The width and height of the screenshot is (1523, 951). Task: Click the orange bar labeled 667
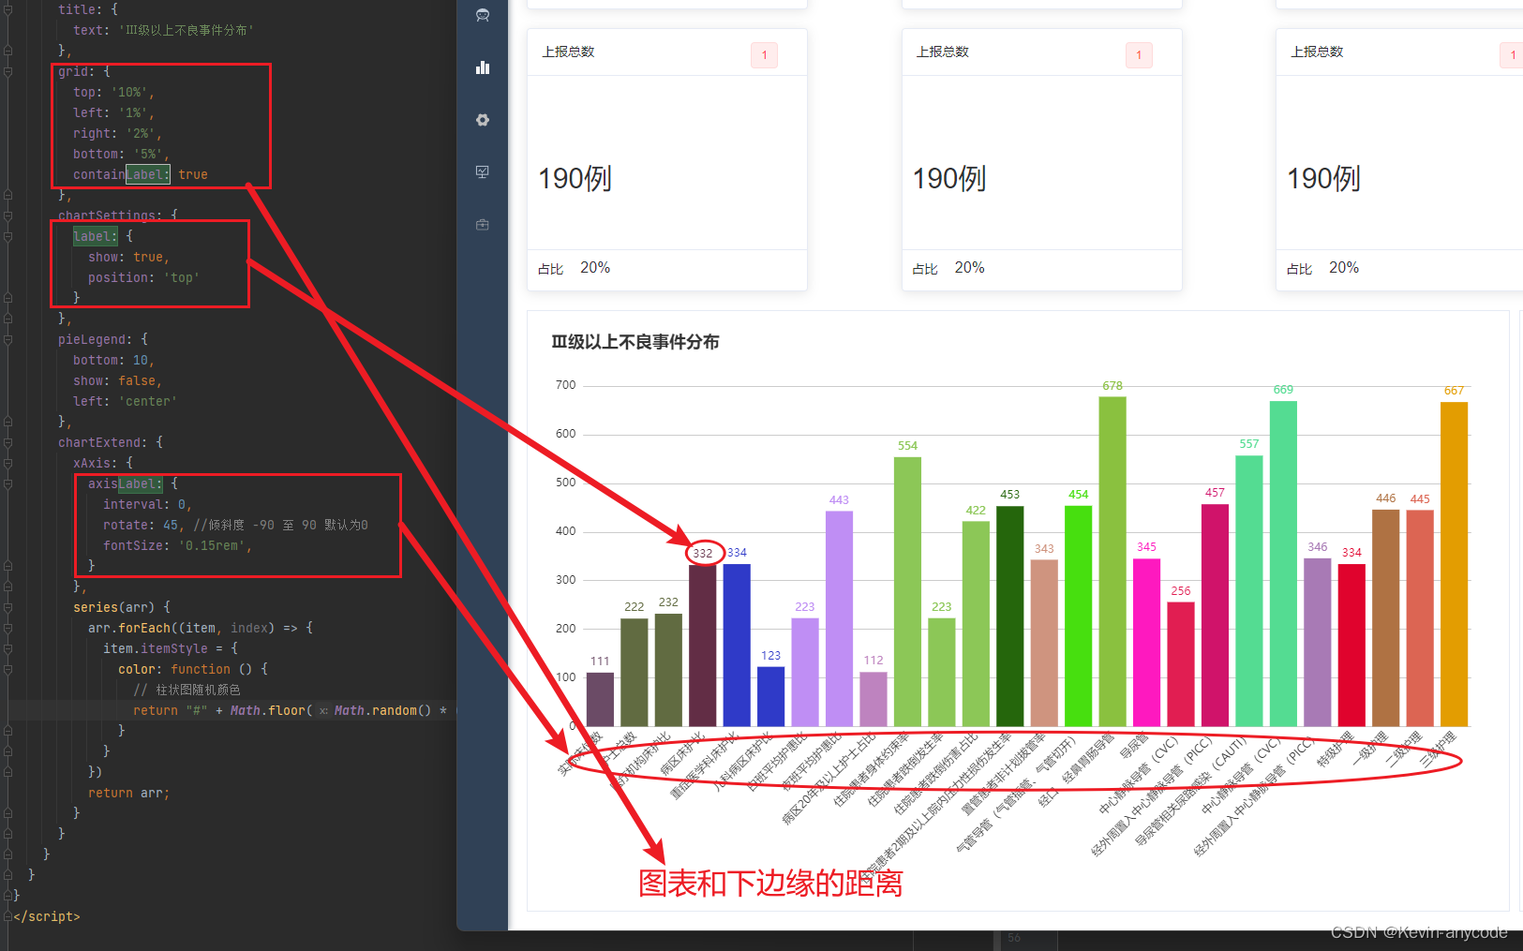(x=1455, y=564)
